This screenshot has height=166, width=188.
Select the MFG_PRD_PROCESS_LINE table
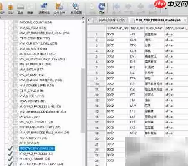40,106
